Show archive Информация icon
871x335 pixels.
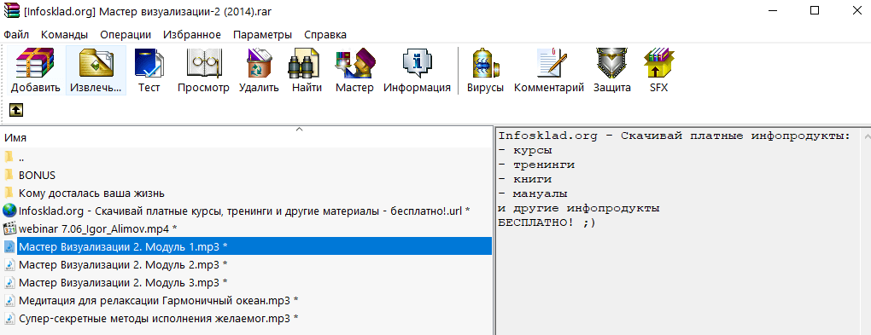[x=417, y=63]
